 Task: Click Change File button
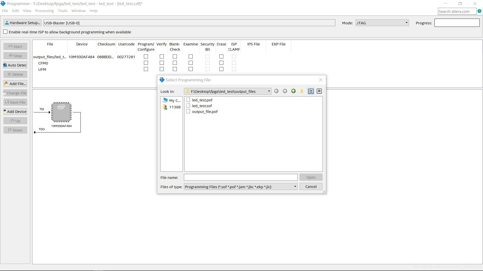point(15,93)
